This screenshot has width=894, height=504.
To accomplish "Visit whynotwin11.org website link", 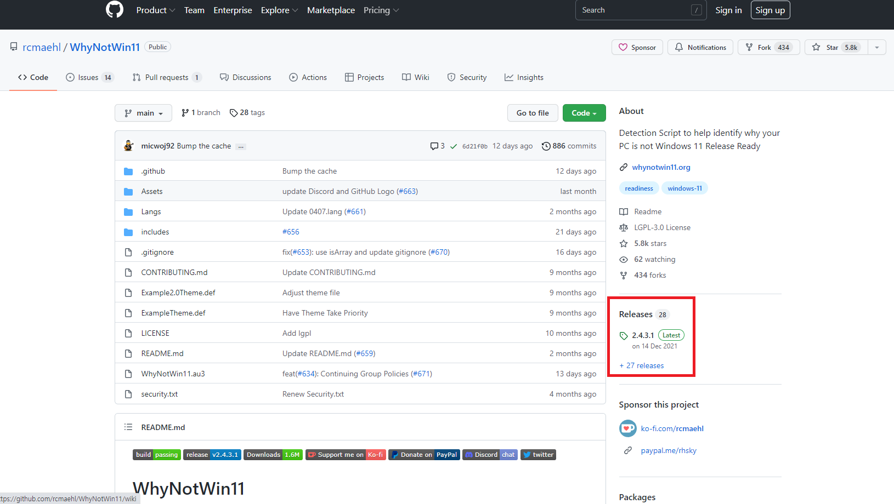I will click(661, 167).
